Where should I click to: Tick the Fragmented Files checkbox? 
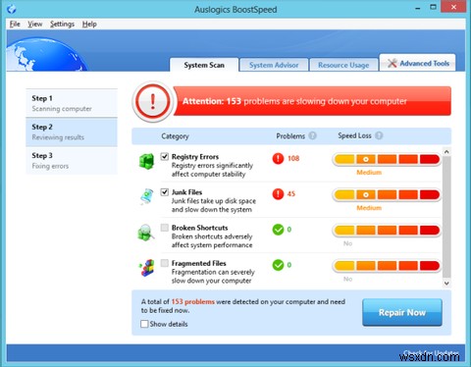[165, 263]
